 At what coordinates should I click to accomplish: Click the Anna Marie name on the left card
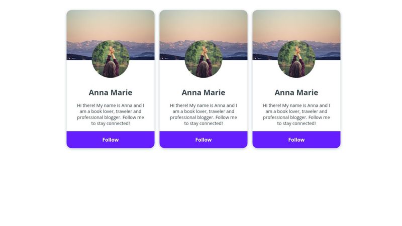[111, 92]
